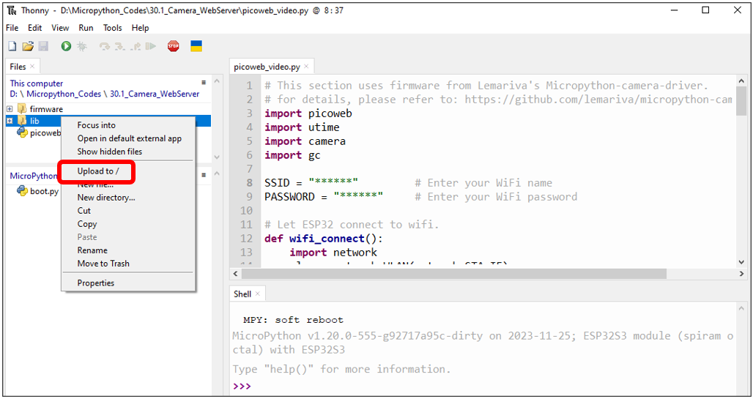Screen dimensions: 753x399
Task: Click the Save floppy disk icon
Action: click(43, 46)
